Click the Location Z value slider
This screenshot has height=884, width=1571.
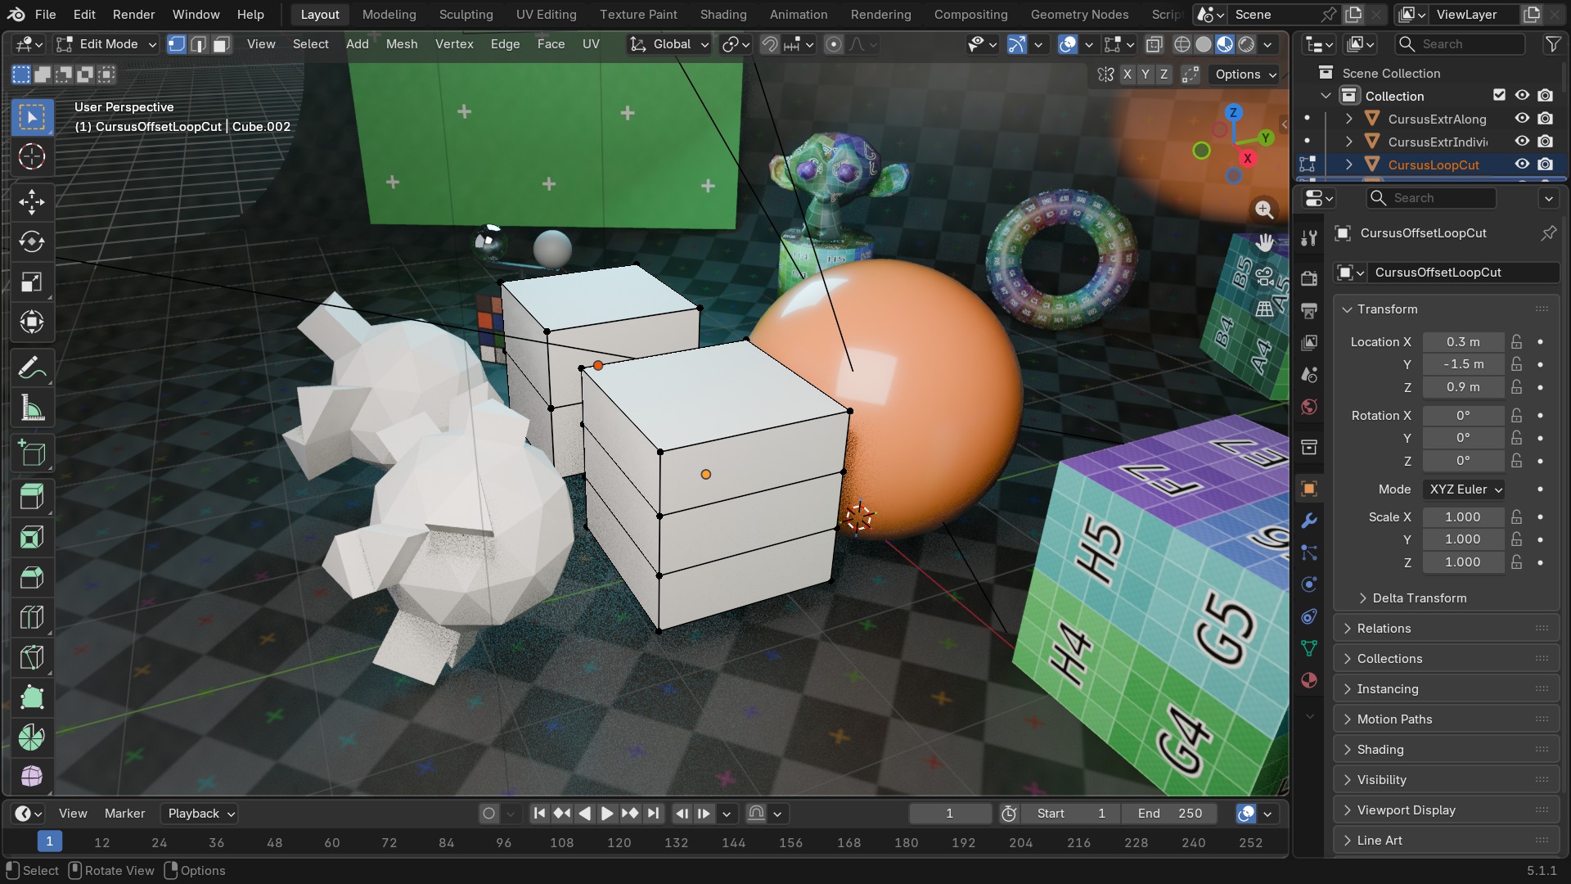coord(1463,387)
